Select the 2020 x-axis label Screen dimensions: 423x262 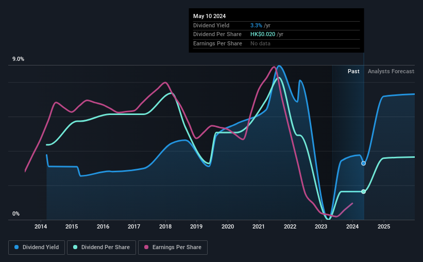pos(228,226)
